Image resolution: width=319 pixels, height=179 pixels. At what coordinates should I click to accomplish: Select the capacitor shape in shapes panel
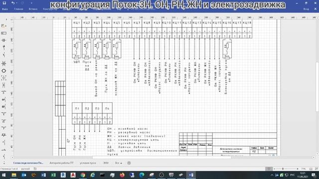(x=3, y=40)
